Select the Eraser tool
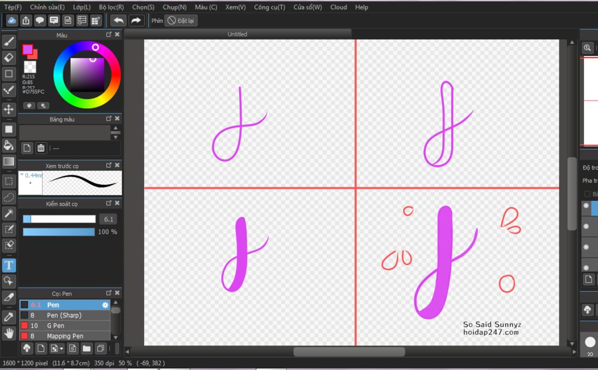 point(9,58)
